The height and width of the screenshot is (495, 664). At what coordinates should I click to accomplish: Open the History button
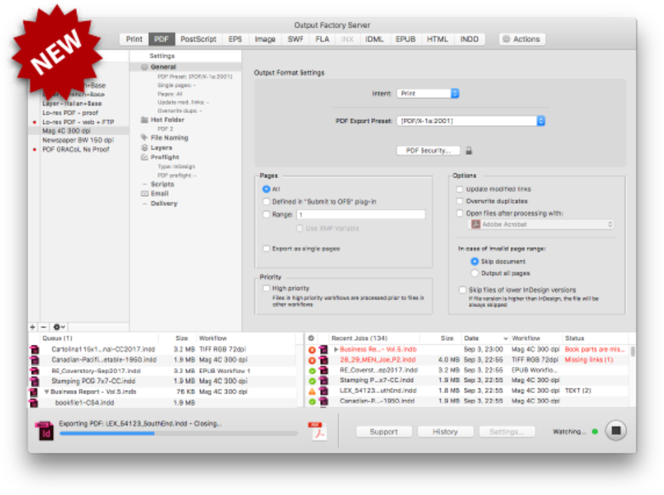[x=445, y=432]
